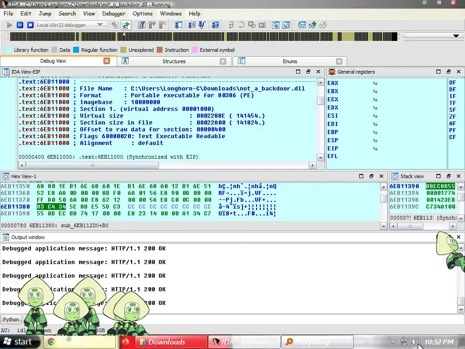Click the Stack view panel icon
465x349 pixels.
pyautogui.click(x=395, y=176)
